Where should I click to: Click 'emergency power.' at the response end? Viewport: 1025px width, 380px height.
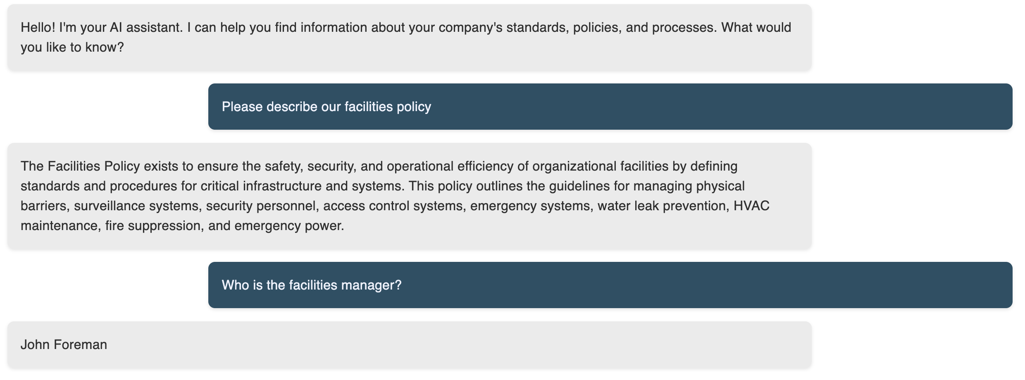tap(289, 226)
